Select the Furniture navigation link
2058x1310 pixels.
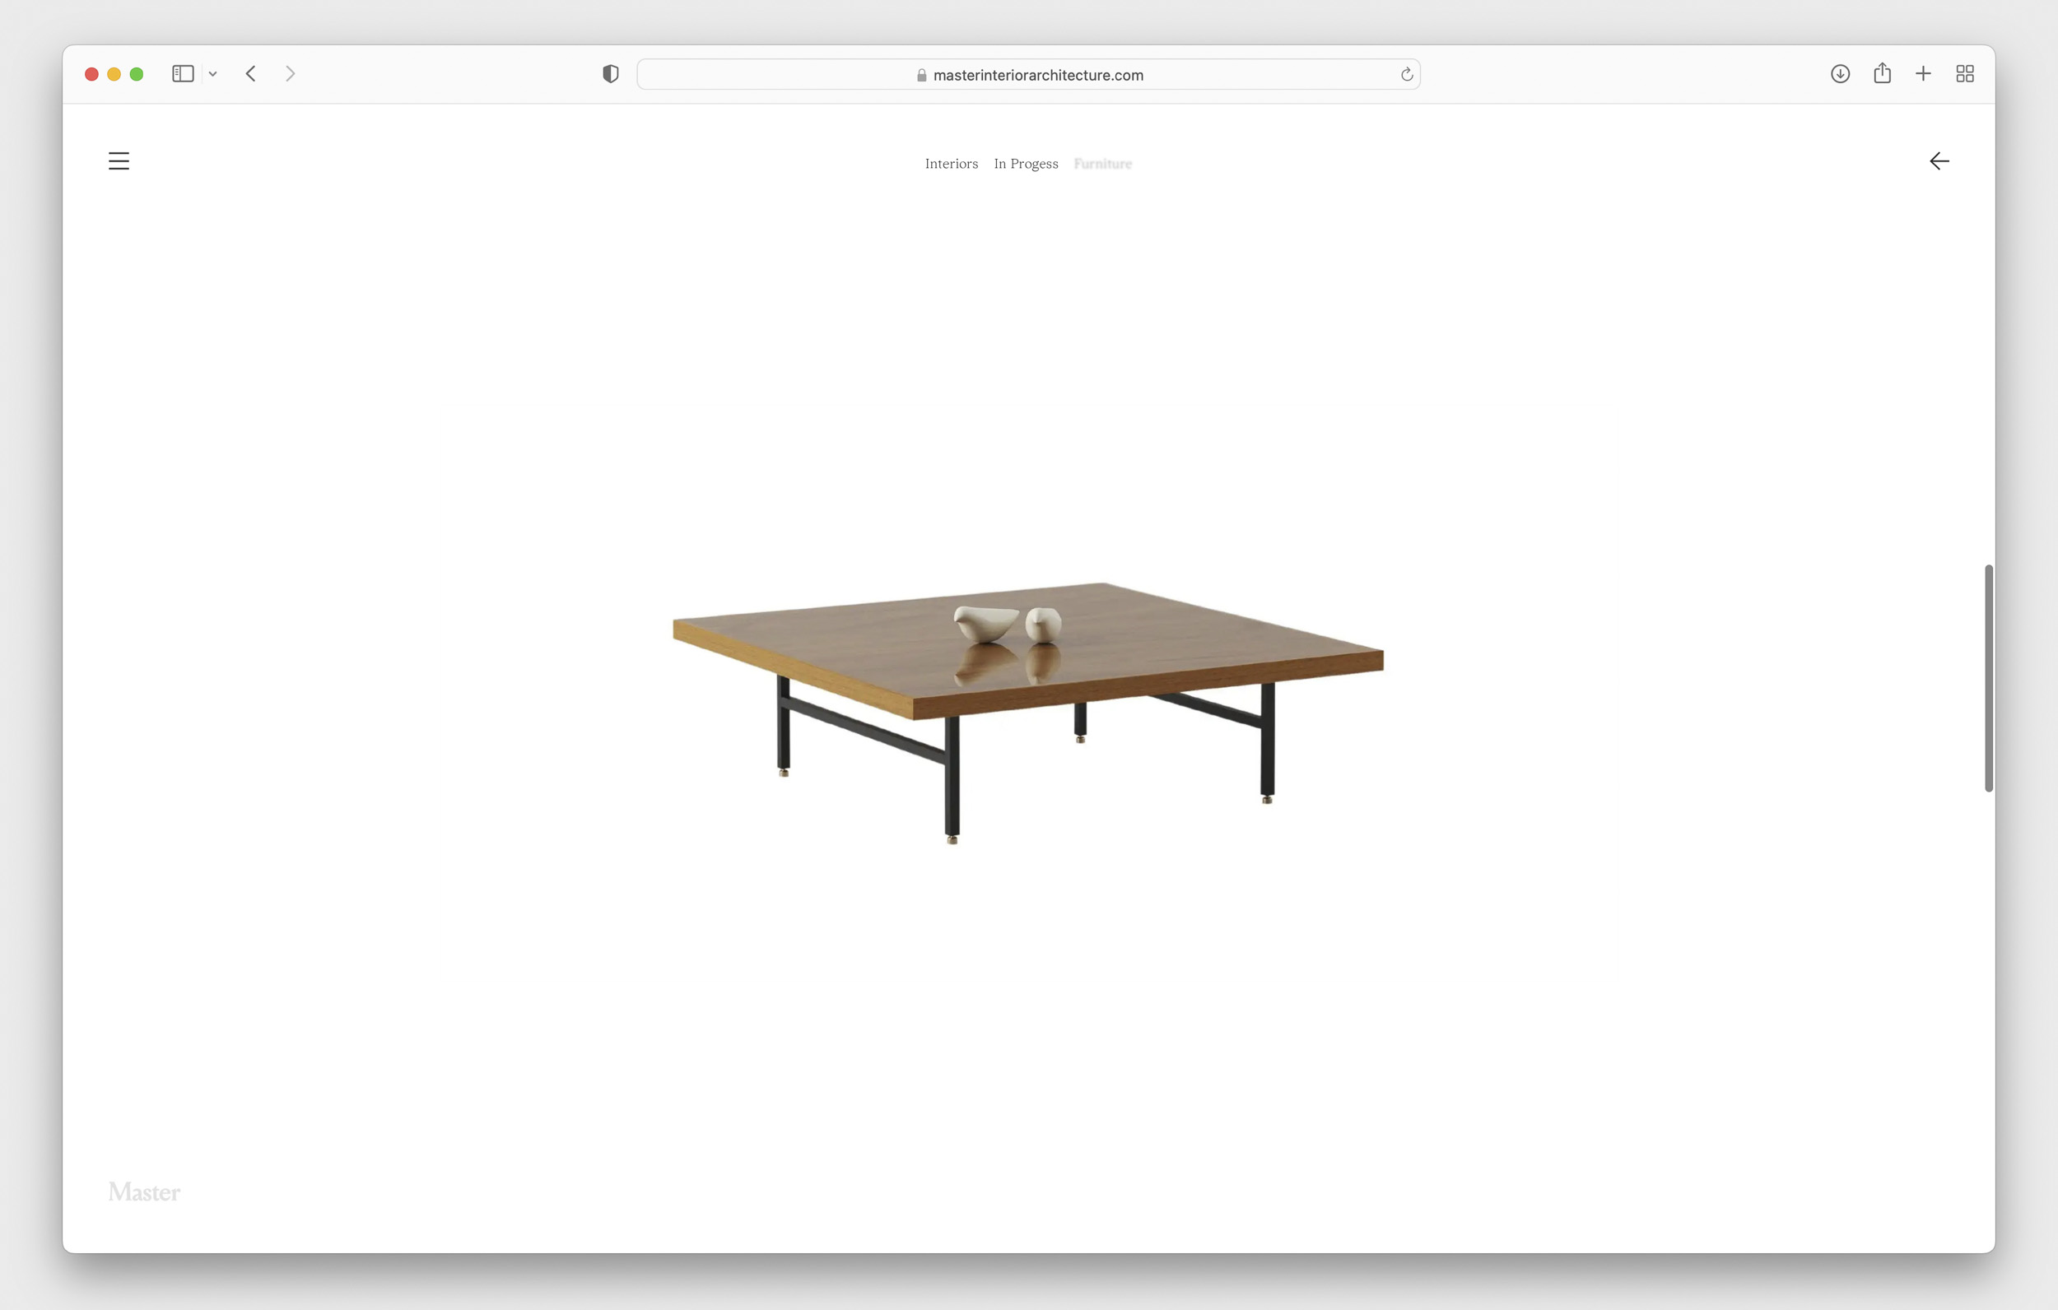1102,163
